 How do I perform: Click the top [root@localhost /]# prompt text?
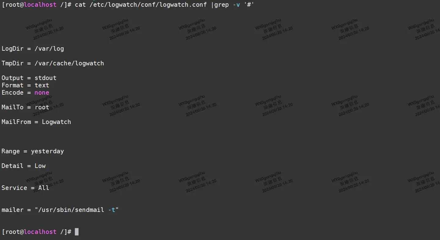click(x=36, y=5)
